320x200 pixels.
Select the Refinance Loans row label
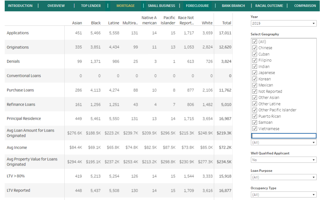pyautogui.click(x=21, y=104)
